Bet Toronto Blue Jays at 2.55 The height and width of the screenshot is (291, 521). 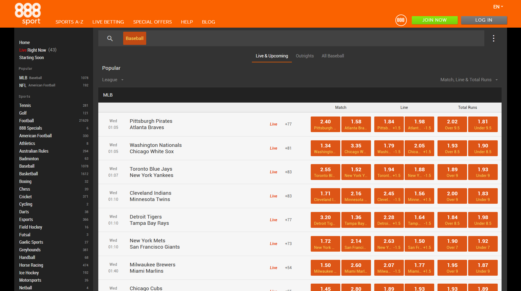point(325,172)
